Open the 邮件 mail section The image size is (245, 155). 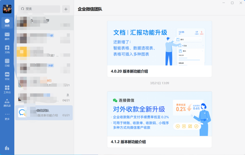(7, 36)
